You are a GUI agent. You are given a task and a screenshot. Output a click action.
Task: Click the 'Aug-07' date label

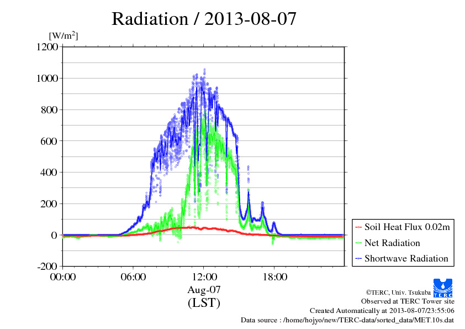tap(204, 290)
